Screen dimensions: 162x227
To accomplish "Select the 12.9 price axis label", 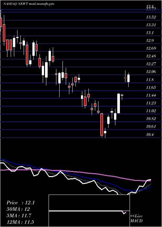I will tap(150, 41).
